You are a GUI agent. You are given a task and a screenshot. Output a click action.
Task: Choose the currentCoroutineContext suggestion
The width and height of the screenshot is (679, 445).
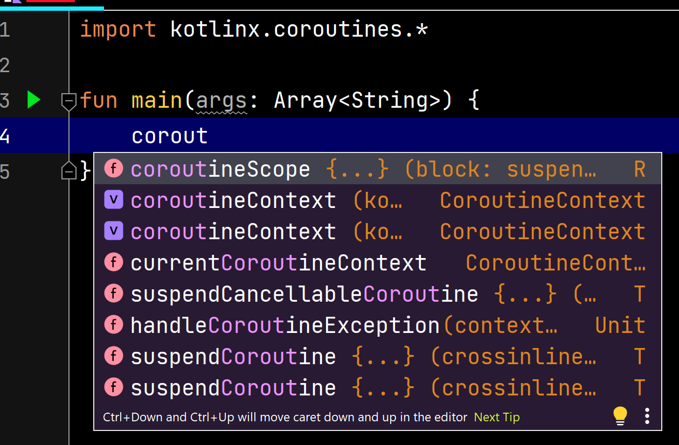coord(378,263)
